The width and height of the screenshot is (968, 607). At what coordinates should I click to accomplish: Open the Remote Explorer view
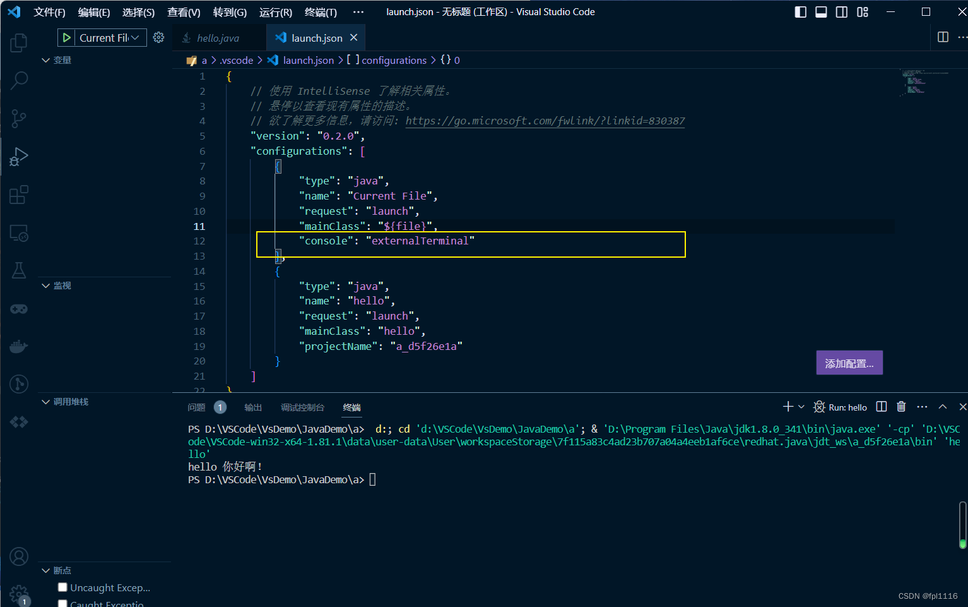coord(18,232)
